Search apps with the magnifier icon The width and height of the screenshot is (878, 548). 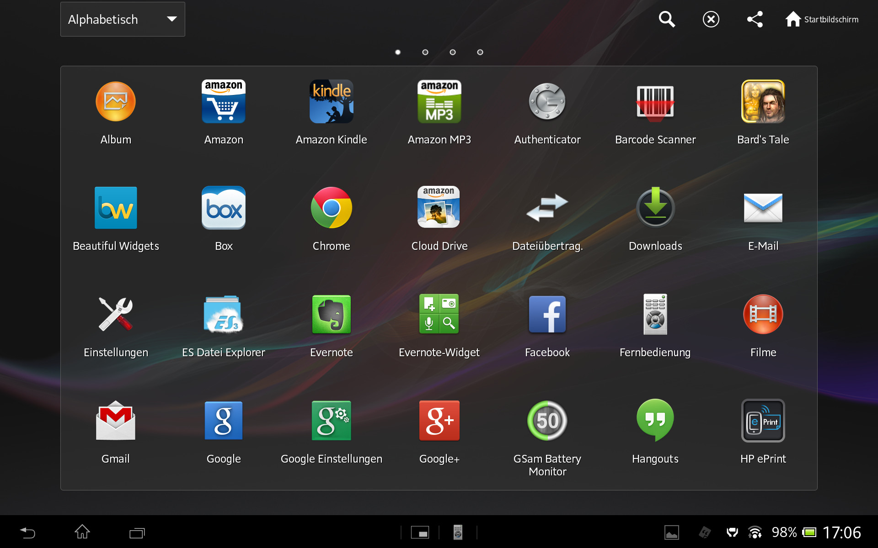click(x=667, y=19)
